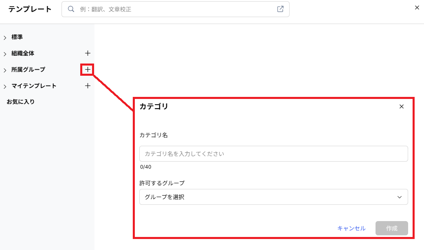Focus the template search box
The image size is (424, 250).
point(176,9)
